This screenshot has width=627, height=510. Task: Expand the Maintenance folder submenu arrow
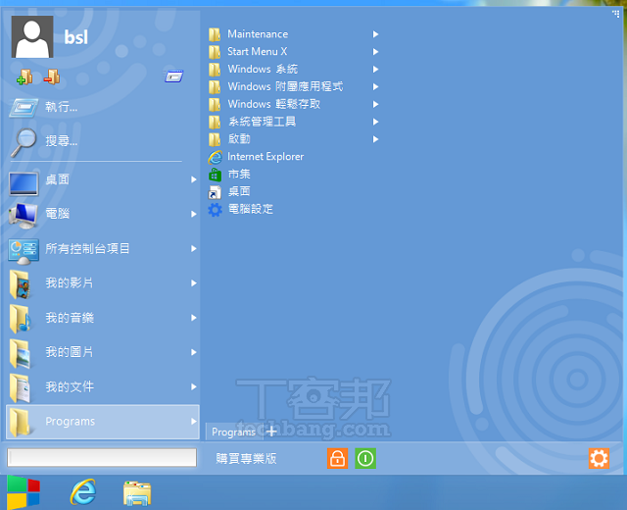click(375, 34)
